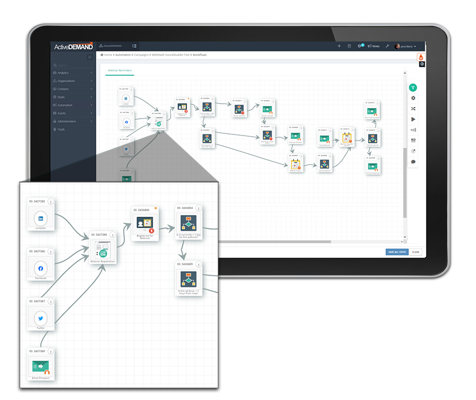Viewport: 476px width, 400px height.
Task: Open the wrench tools icon in the top bar
Action: [388, 46]
